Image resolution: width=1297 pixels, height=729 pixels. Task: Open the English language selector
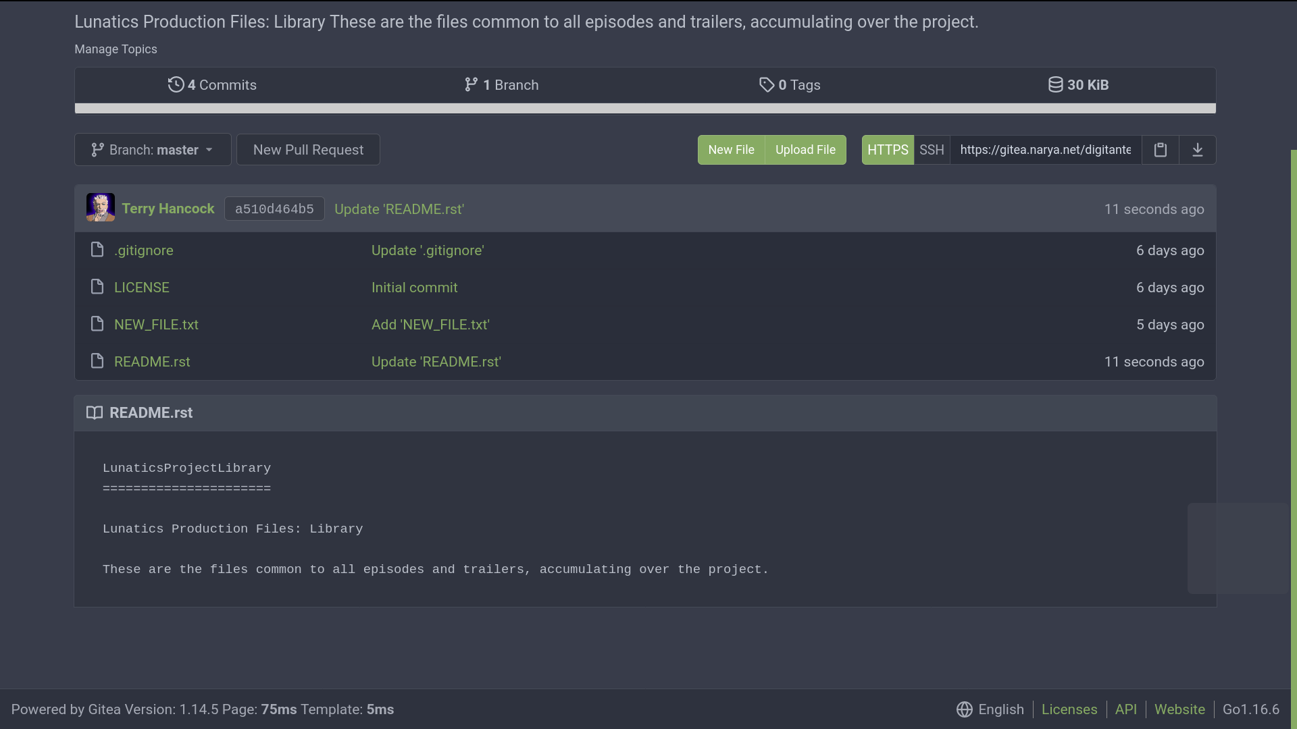pos(1000,709)
